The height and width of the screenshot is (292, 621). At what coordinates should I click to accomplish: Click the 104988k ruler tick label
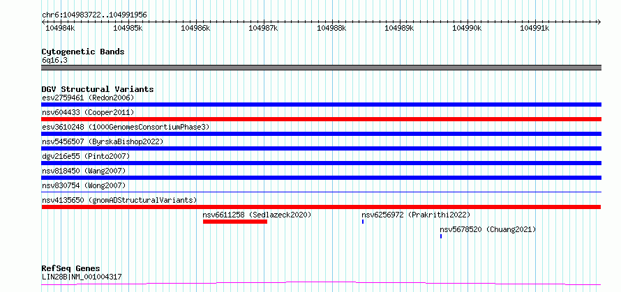331,28
